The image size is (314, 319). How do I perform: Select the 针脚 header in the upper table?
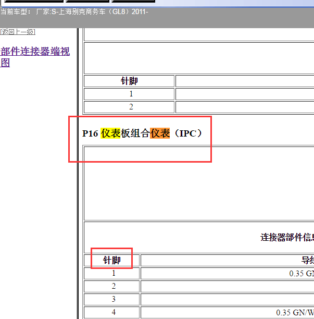(x=129, y=81)
